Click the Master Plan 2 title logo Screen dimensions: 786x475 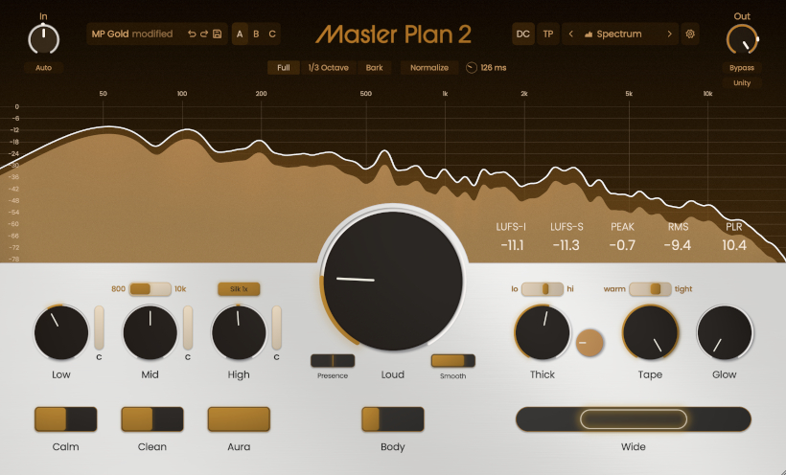click(x=394, y=34)
